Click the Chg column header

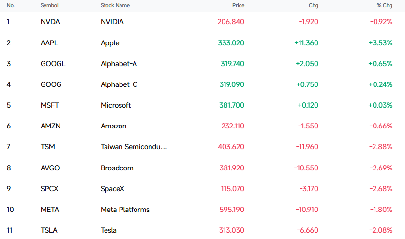pyautogui.click(x=314, y=5)
